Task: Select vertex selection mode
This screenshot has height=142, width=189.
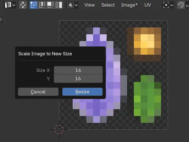Action: 33,5
